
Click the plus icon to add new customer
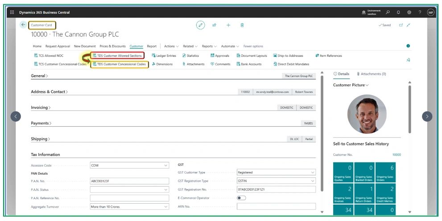(x=228, y=25)
